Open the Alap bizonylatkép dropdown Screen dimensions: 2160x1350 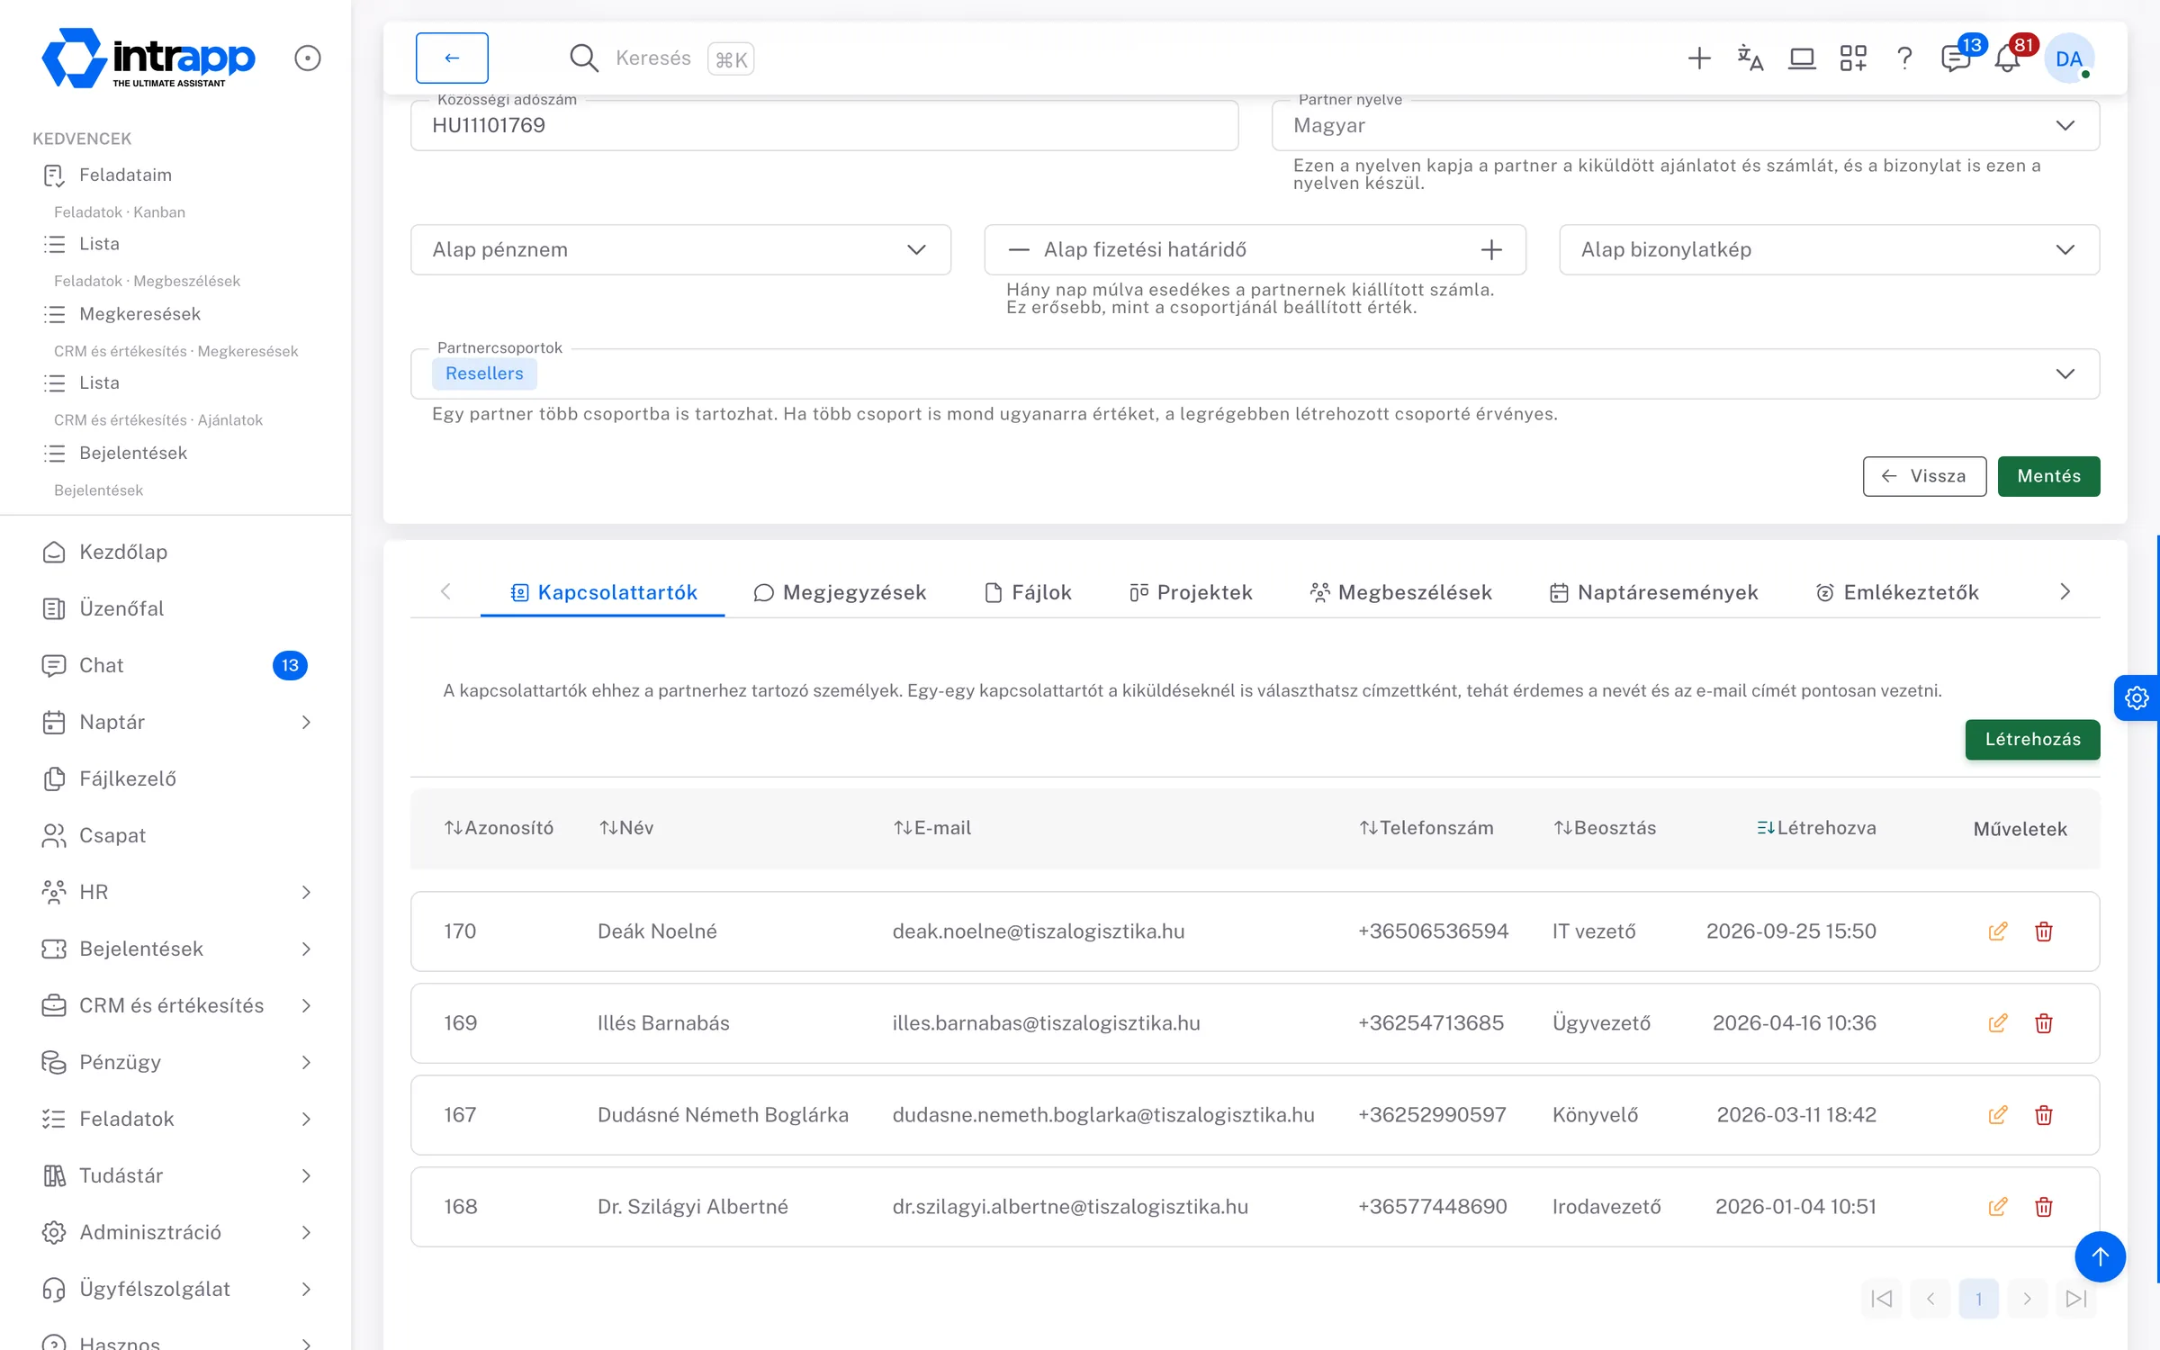point(1829,249)
